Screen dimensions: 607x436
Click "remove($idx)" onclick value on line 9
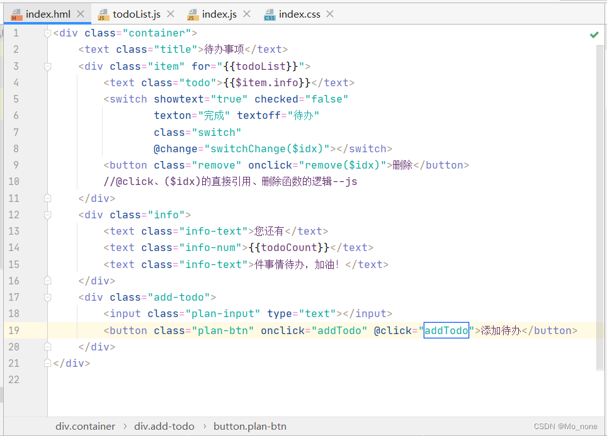pos(343,165)
